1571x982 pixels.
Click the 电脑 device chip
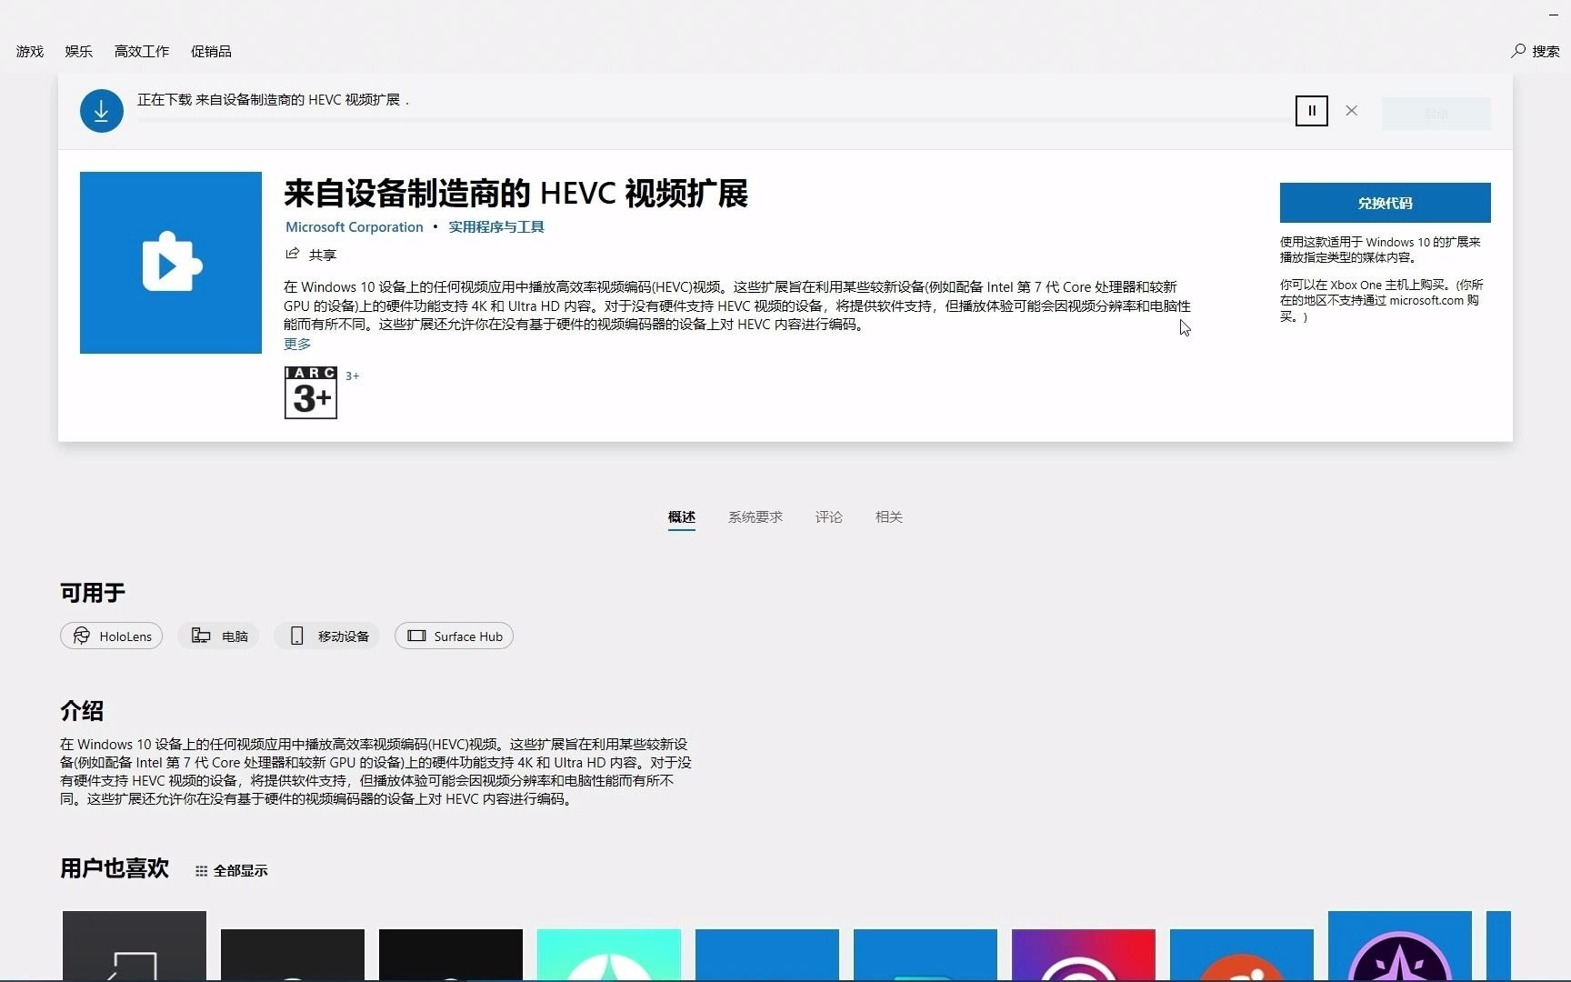tap(219, 636)
